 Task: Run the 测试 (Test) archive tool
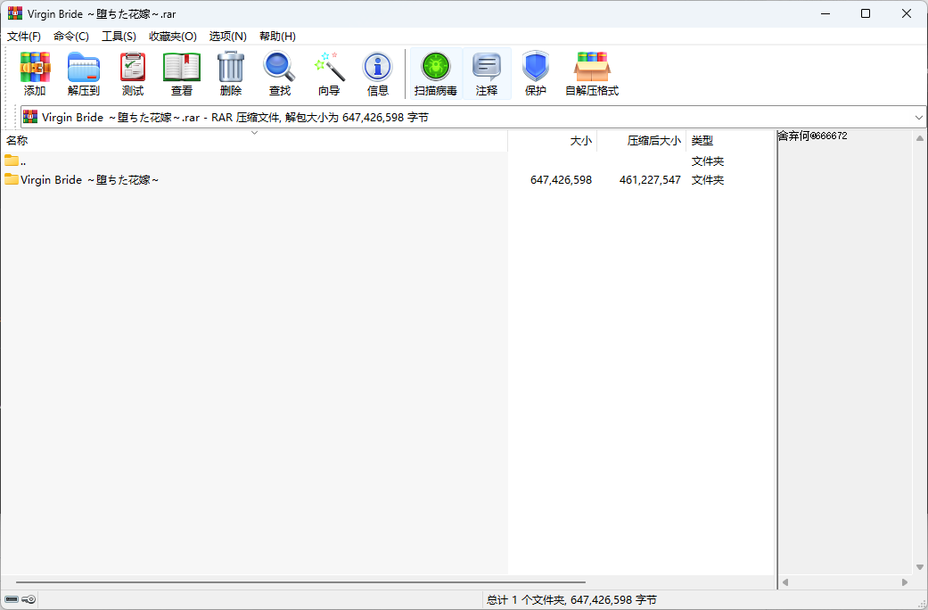(x=133, y=68)
